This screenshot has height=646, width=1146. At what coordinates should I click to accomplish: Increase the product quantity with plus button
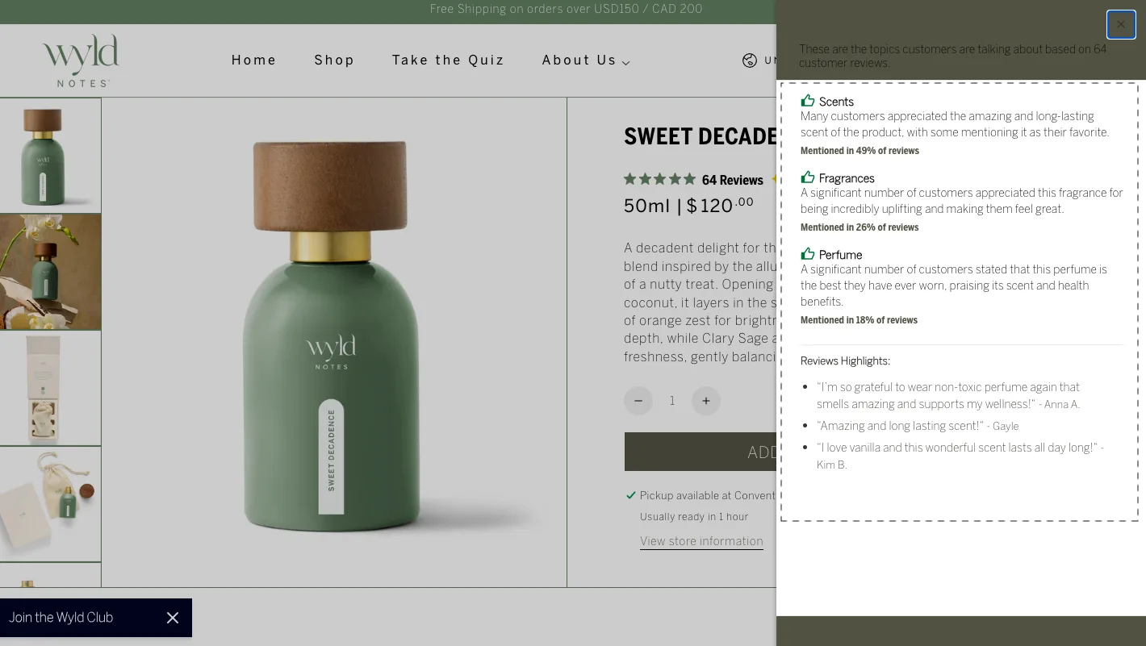click(706, 401)
